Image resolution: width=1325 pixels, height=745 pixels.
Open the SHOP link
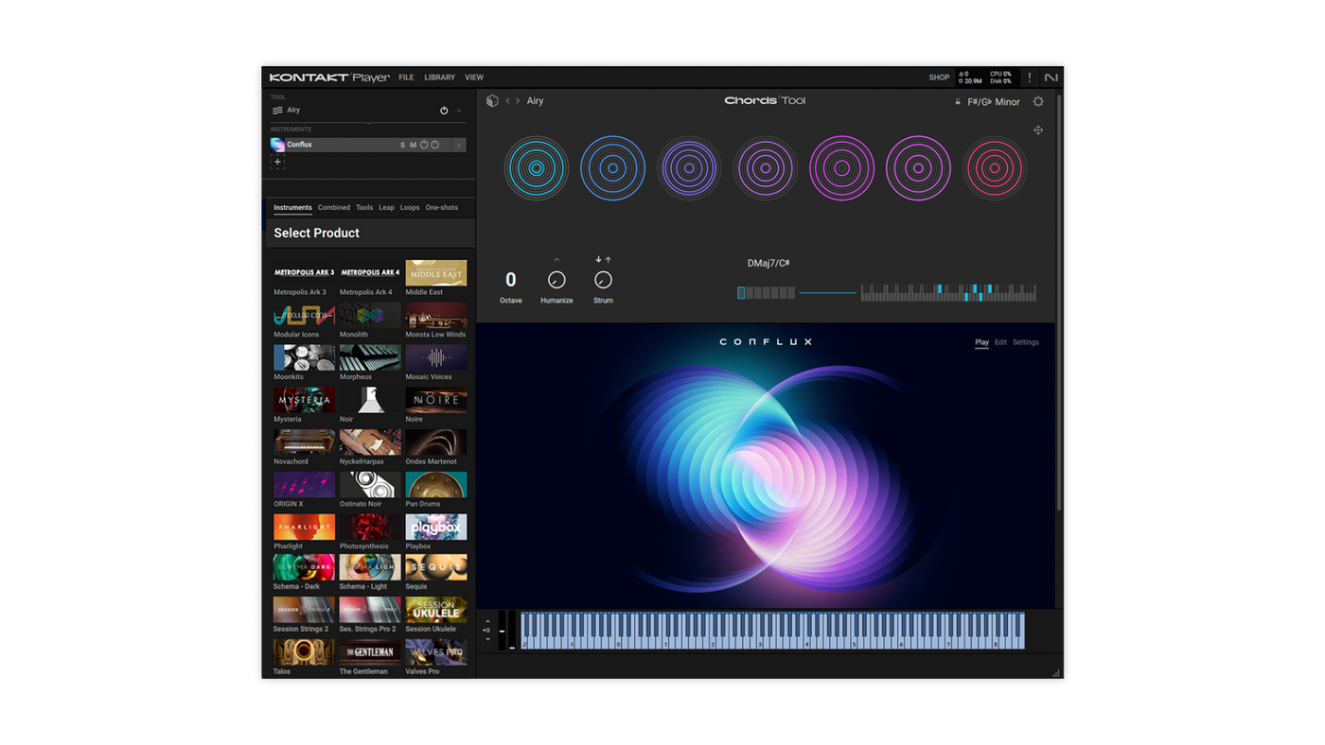tap(939, 78)
